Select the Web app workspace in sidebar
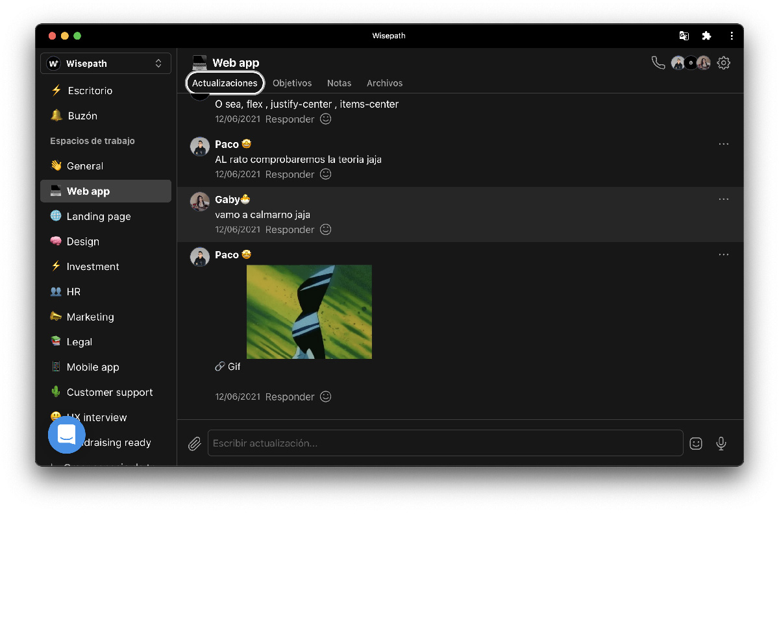Viewport: 779px width, 623px height. coord(106,191)
